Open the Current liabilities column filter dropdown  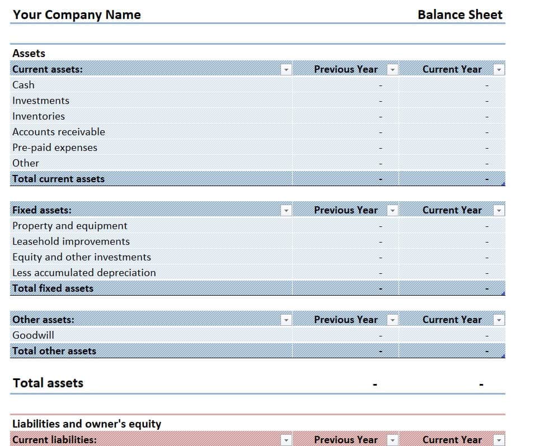286,440
